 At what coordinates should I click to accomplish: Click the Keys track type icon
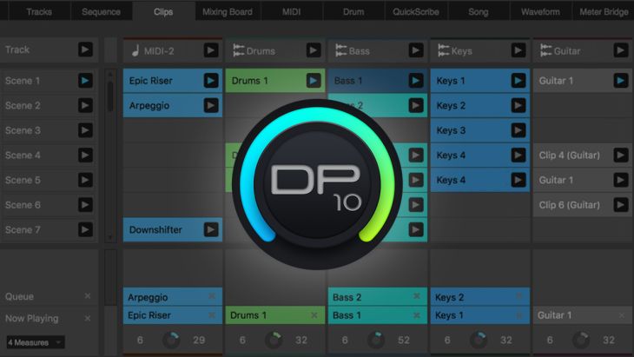coord(444,50)
